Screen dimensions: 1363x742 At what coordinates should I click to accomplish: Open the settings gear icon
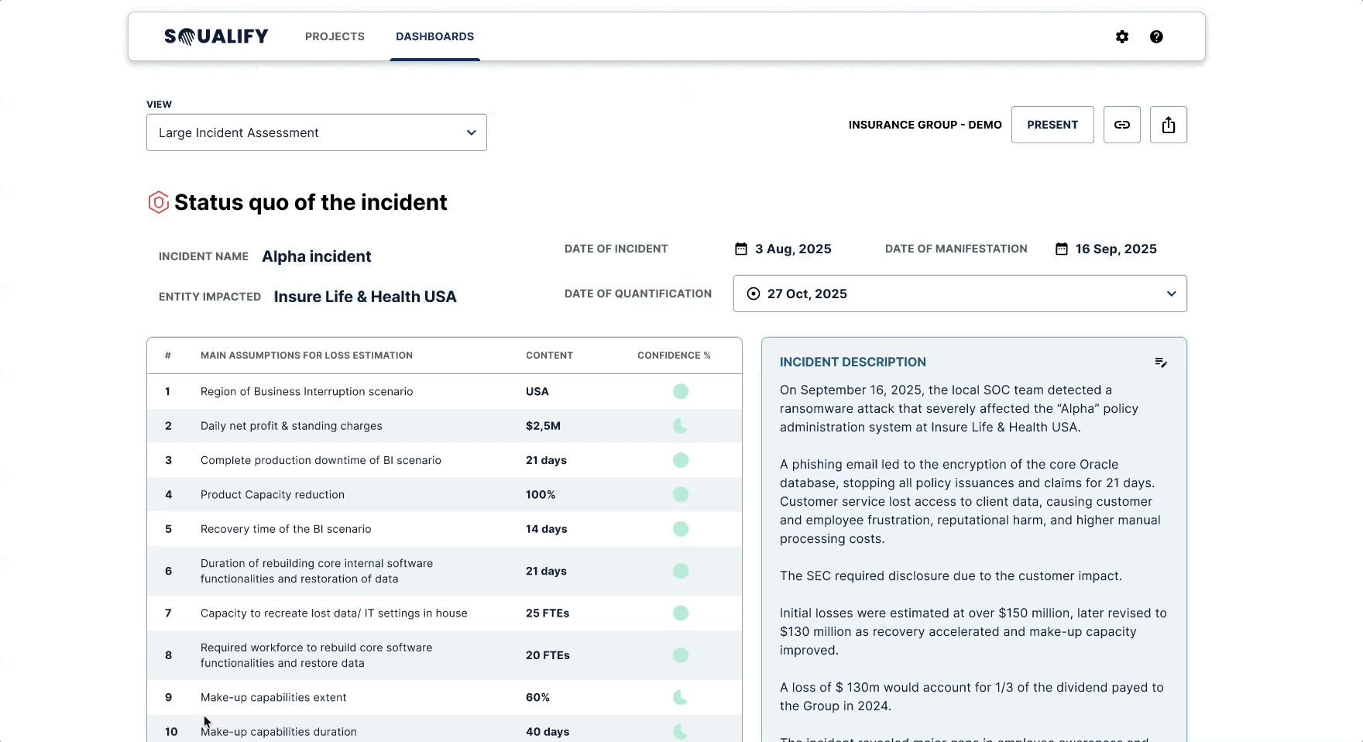1122,36
